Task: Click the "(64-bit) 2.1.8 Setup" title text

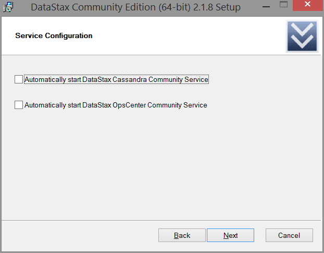Action: pos(200,7)
